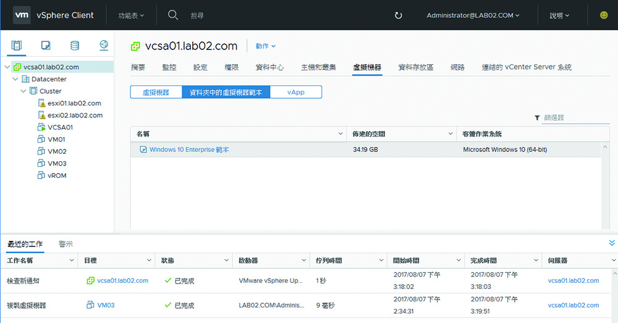Open Hosts and Clusters inventory view
618x323 pixels.
17,45
